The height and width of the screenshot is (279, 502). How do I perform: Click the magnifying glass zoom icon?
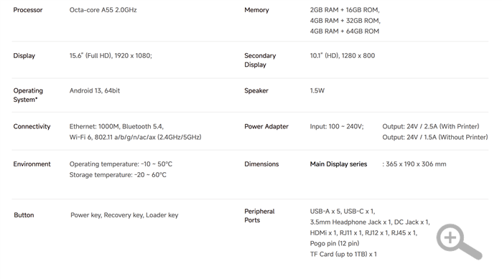(459, 241)
